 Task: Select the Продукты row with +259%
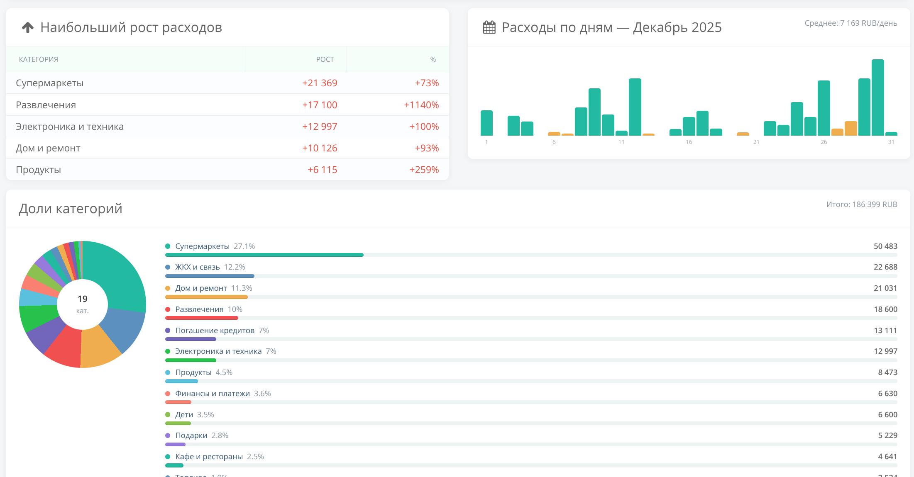click(227, 170)
